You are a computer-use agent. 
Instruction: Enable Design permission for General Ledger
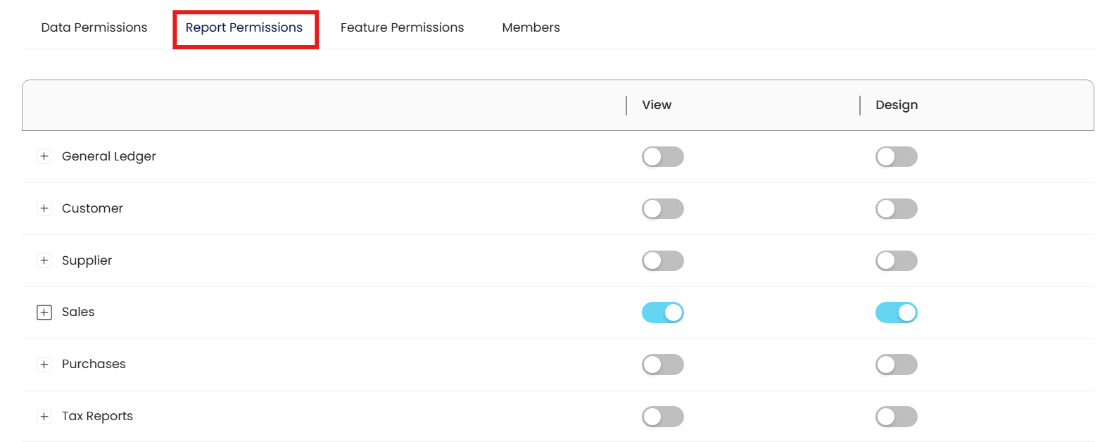pos(896,156)
